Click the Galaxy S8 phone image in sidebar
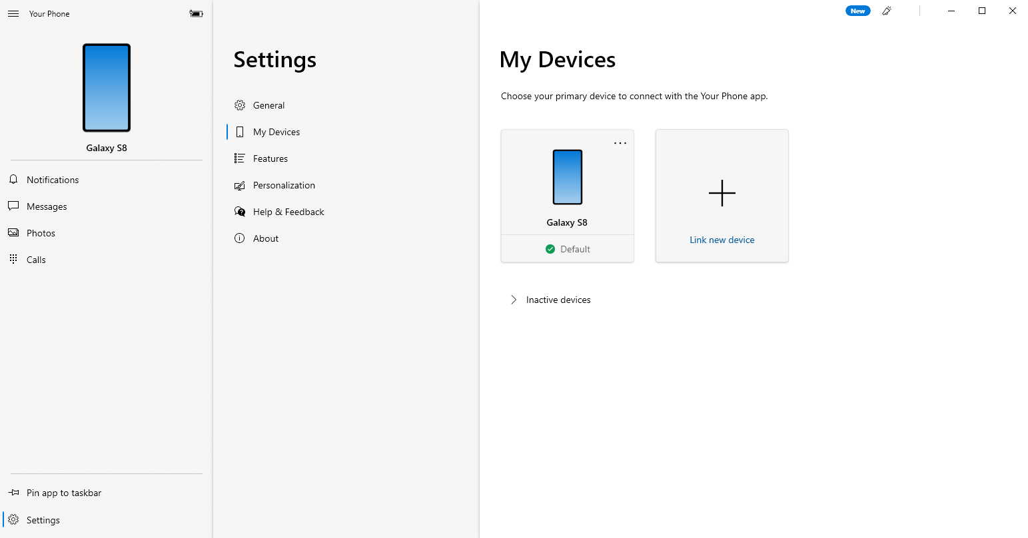Screen dimensions: 1028x538 [107, 88]
